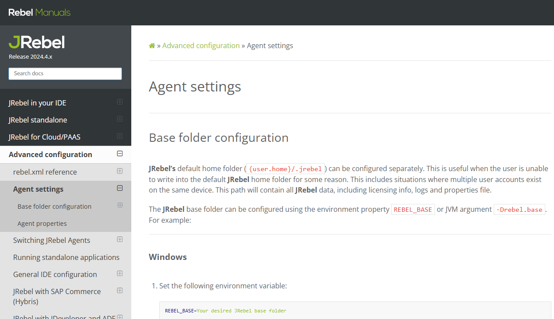
Task: Expand JRebel in your IDE section
Action: (x=119, y=102)
